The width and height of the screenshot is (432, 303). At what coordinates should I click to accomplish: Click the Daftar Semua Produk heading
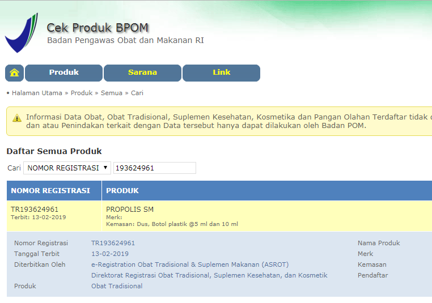pos(54,151)
